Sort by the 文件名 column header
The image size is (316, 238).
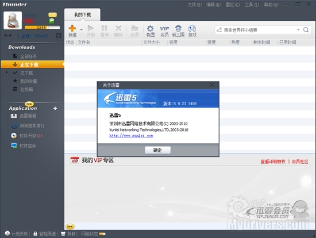click(x=84, y=43)
